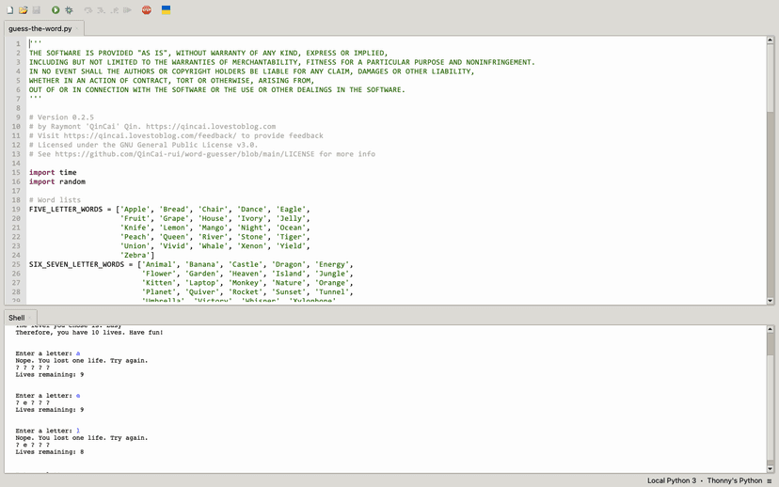Create a new file with the New icon
The image size is (779, 487).
(10, 9)
